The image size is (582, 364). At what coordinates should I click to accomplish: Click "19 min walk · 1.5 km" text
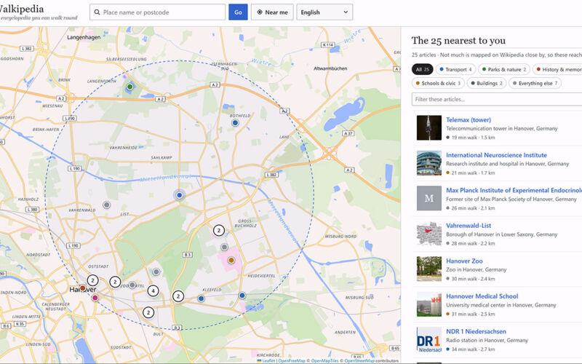pos(473,138)
